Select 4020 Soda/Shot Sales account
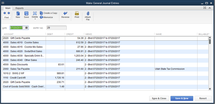215x104 pixels. pos(24,51)
